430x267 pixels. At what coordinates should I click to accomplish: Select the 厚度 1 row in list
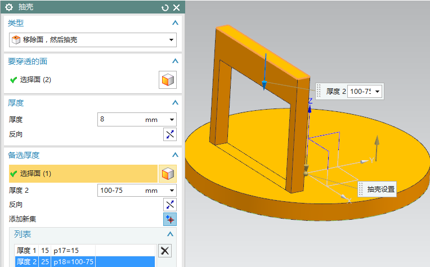point(85,250)
